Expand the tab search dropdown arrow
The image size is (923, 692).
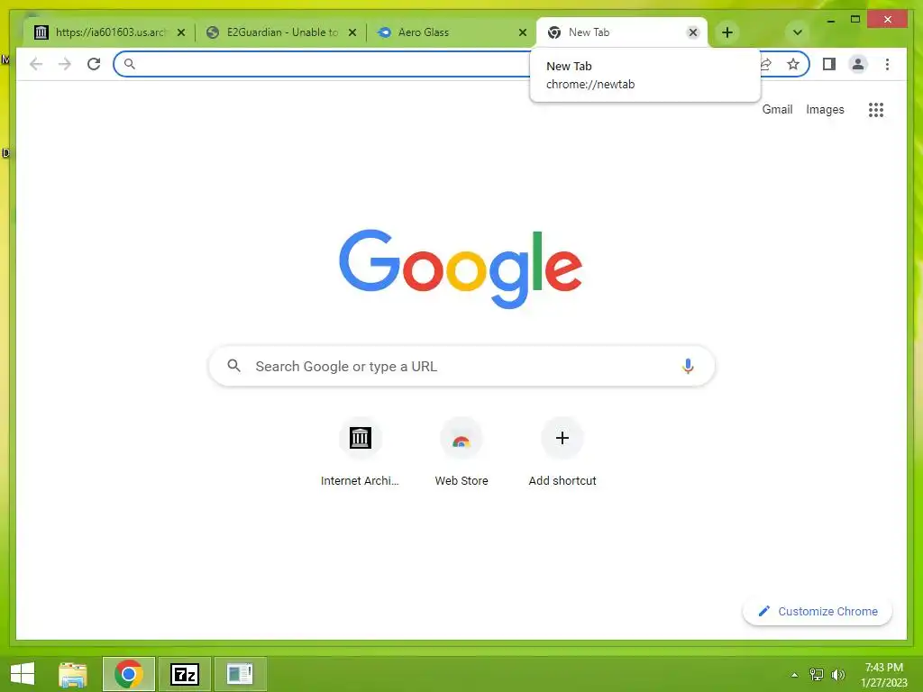point(798,32)
